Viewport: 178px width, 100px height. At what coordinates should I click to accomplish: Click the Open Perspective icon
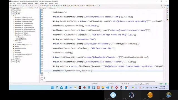pos(165,6)
